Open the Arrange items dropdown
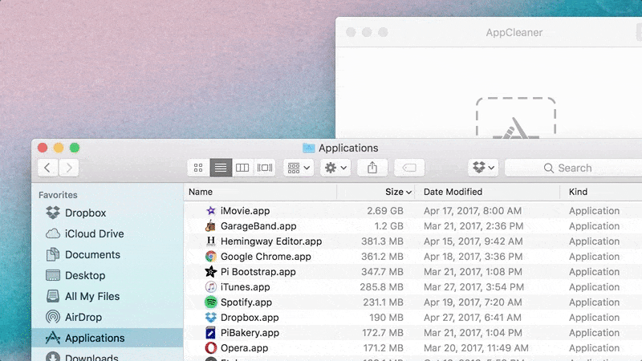642x361 pixels. tap(299, 168)
